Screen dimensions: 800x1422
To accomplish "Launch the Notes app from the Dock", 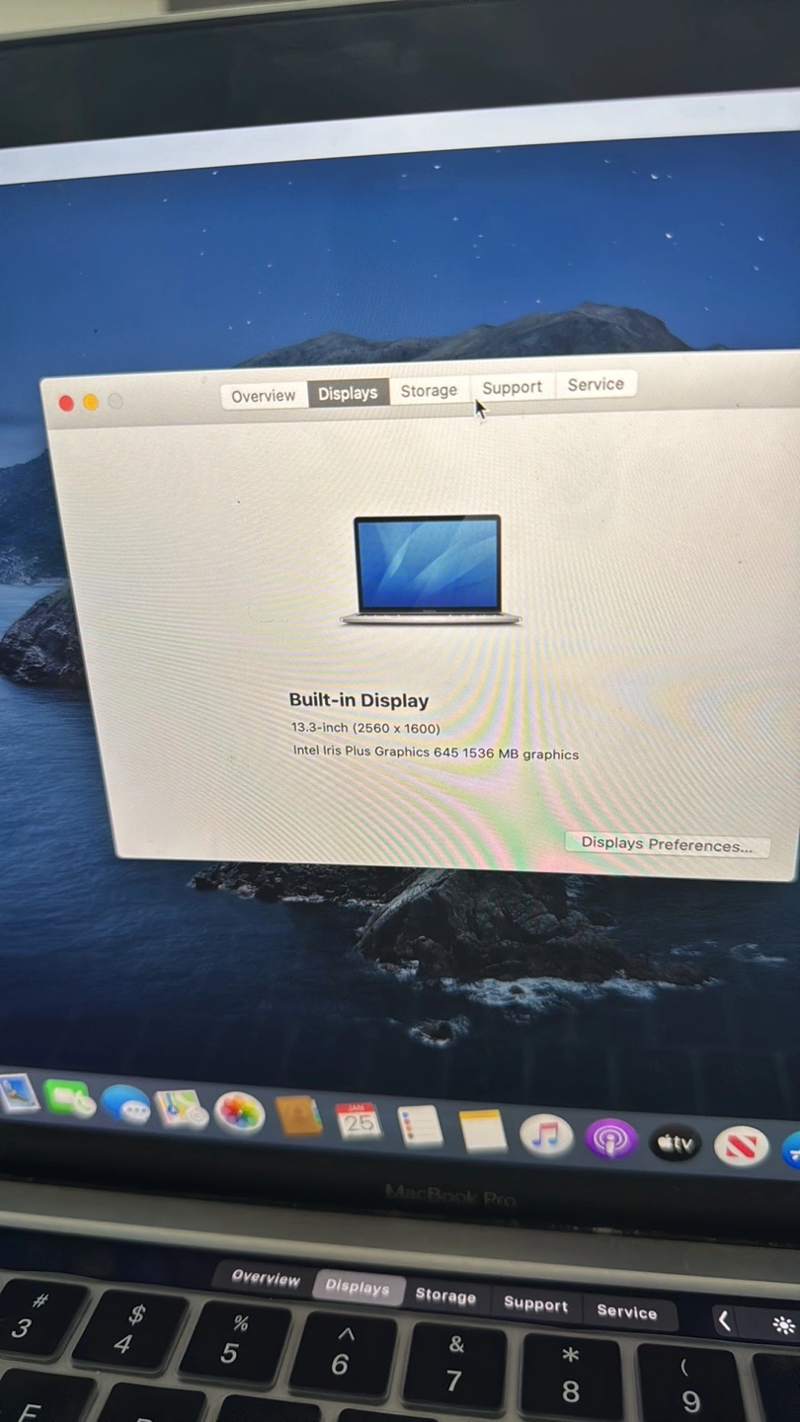I will point(483,1131).
